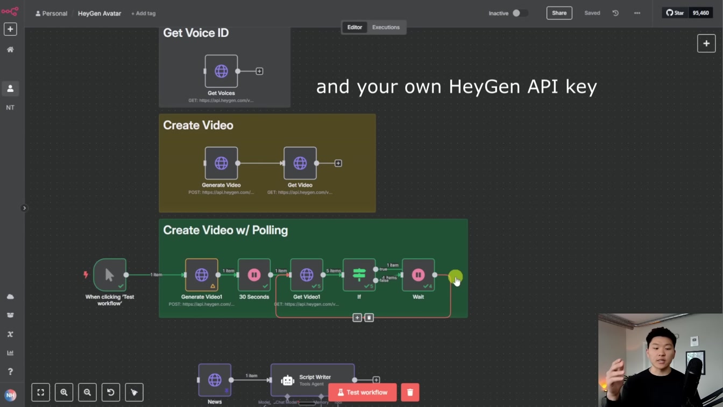Click '+ Add tag' next to workflow name
This screenshot has width=723, height=407.
[x=143, y=13]
